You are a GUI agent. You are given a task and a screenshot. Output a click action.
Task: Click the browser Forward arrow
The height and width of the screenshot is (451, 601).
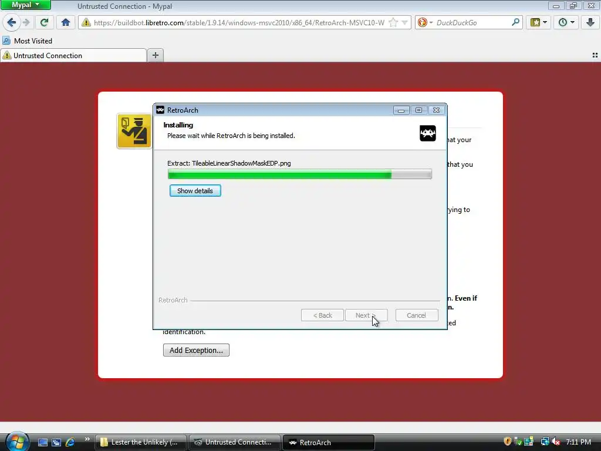pyautogui.click(x=26, y=22)
